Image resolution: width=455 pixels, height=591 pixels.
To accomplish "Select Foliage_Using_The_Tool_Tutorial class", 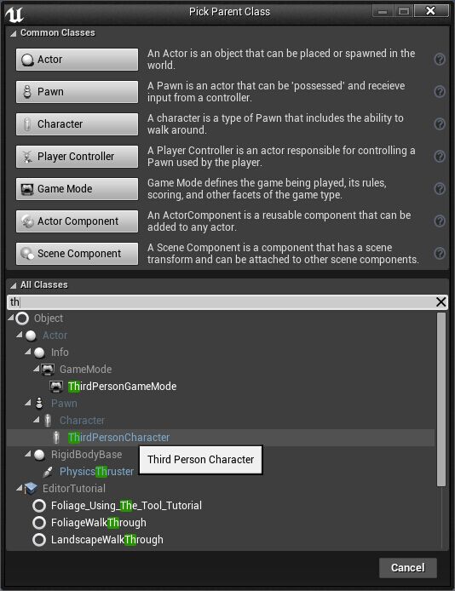I will [x=126, y=506].
